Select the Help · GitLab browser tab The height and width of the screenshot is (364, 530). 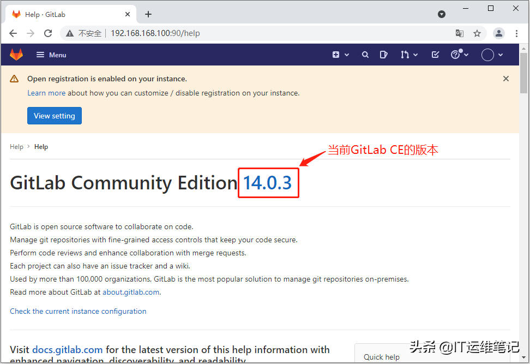[71, 14]
